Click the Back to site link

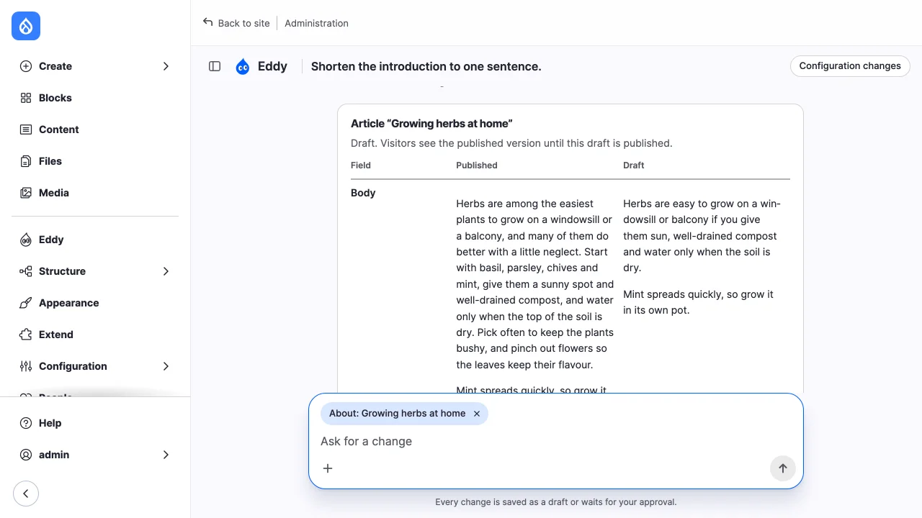tap(236, 23)
